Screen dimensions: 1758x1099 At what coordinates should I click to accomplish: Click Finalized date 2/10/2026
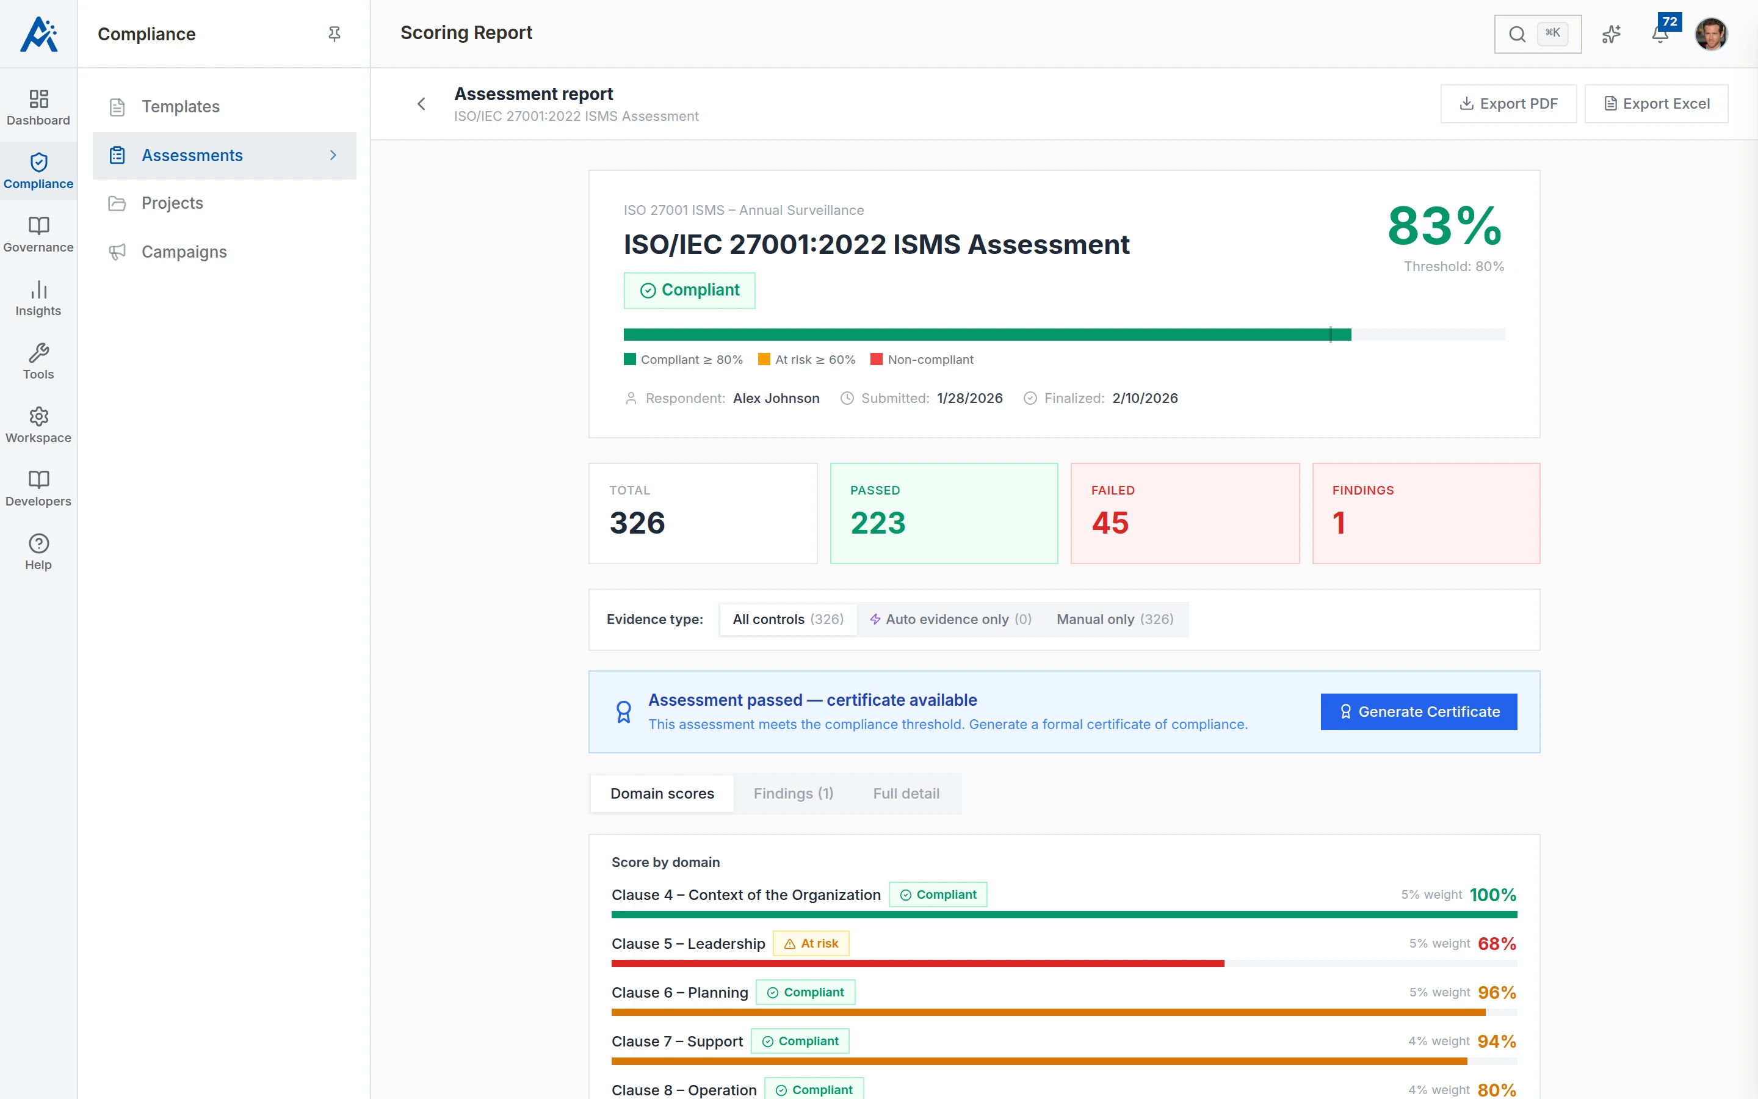coord(1145,398)
